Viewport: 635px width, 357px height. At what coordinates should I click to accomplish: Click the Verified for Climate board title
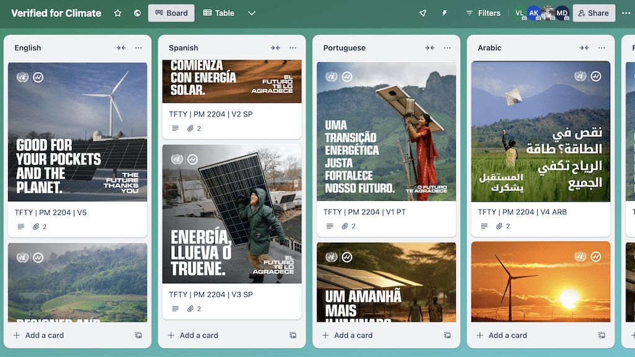56,13
